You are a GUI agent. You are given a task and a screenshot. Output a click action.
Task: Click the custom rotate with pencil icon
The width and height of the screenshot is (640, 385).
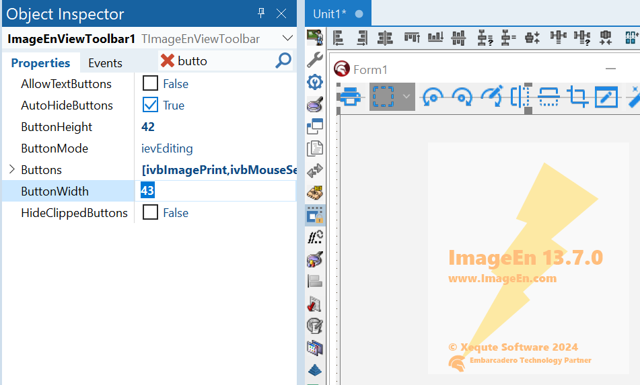(x=492, y=97)
